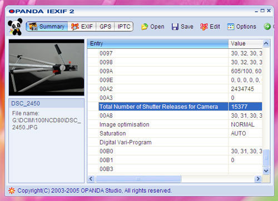This screenshot has height=201, width=278.
Task: Click the vertical scrollbar down arrow
Action: pyautogui.click(x=266, y=170)
